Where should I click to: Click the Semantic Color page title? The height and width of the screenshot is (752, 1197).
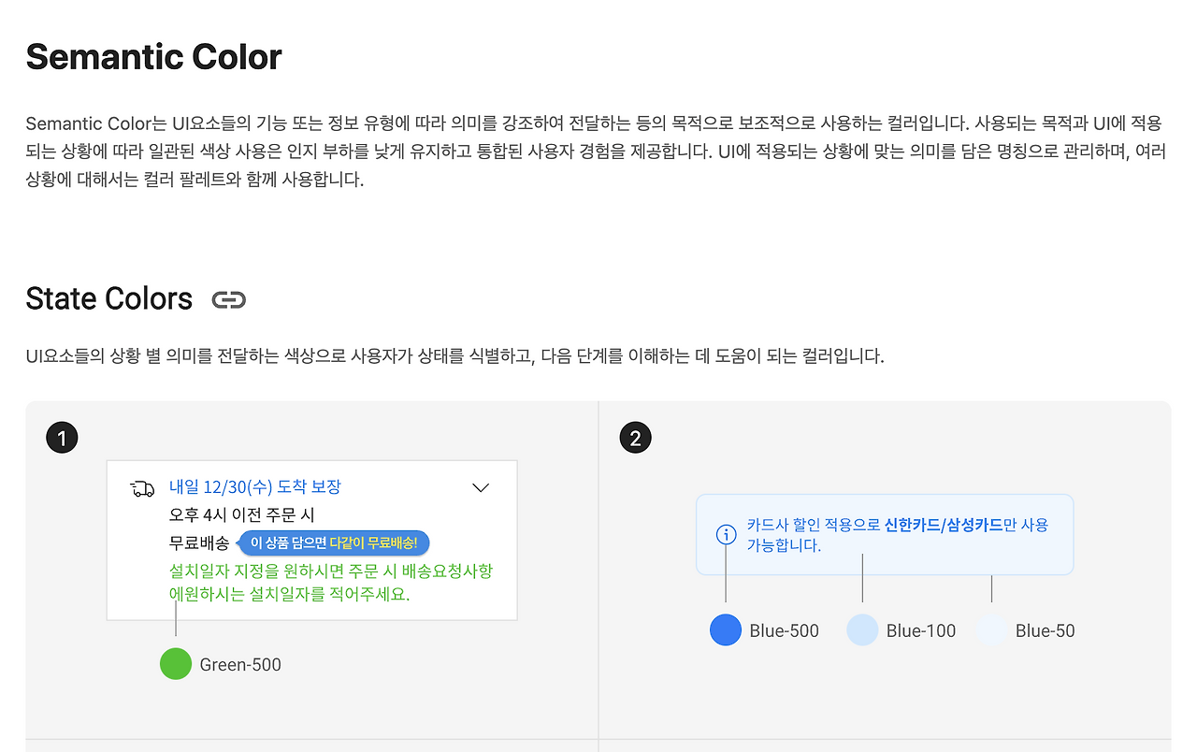[153, 57]
